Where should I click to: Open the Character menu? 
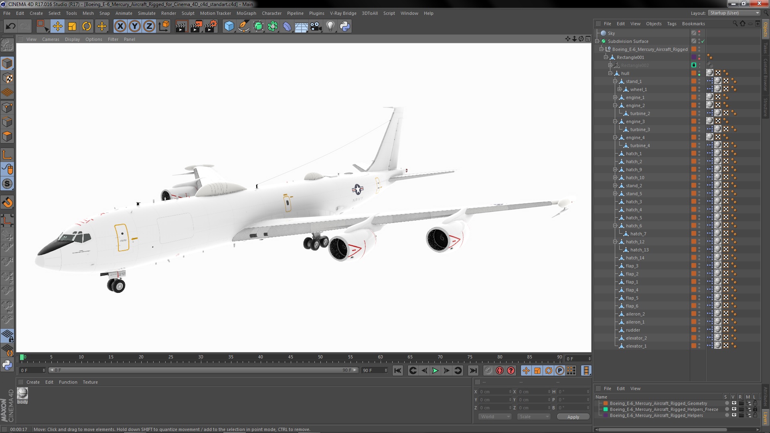coord(272,13)
